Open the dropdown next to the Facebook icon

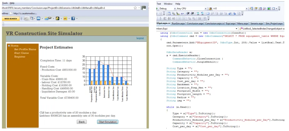[x=77, y=19]
